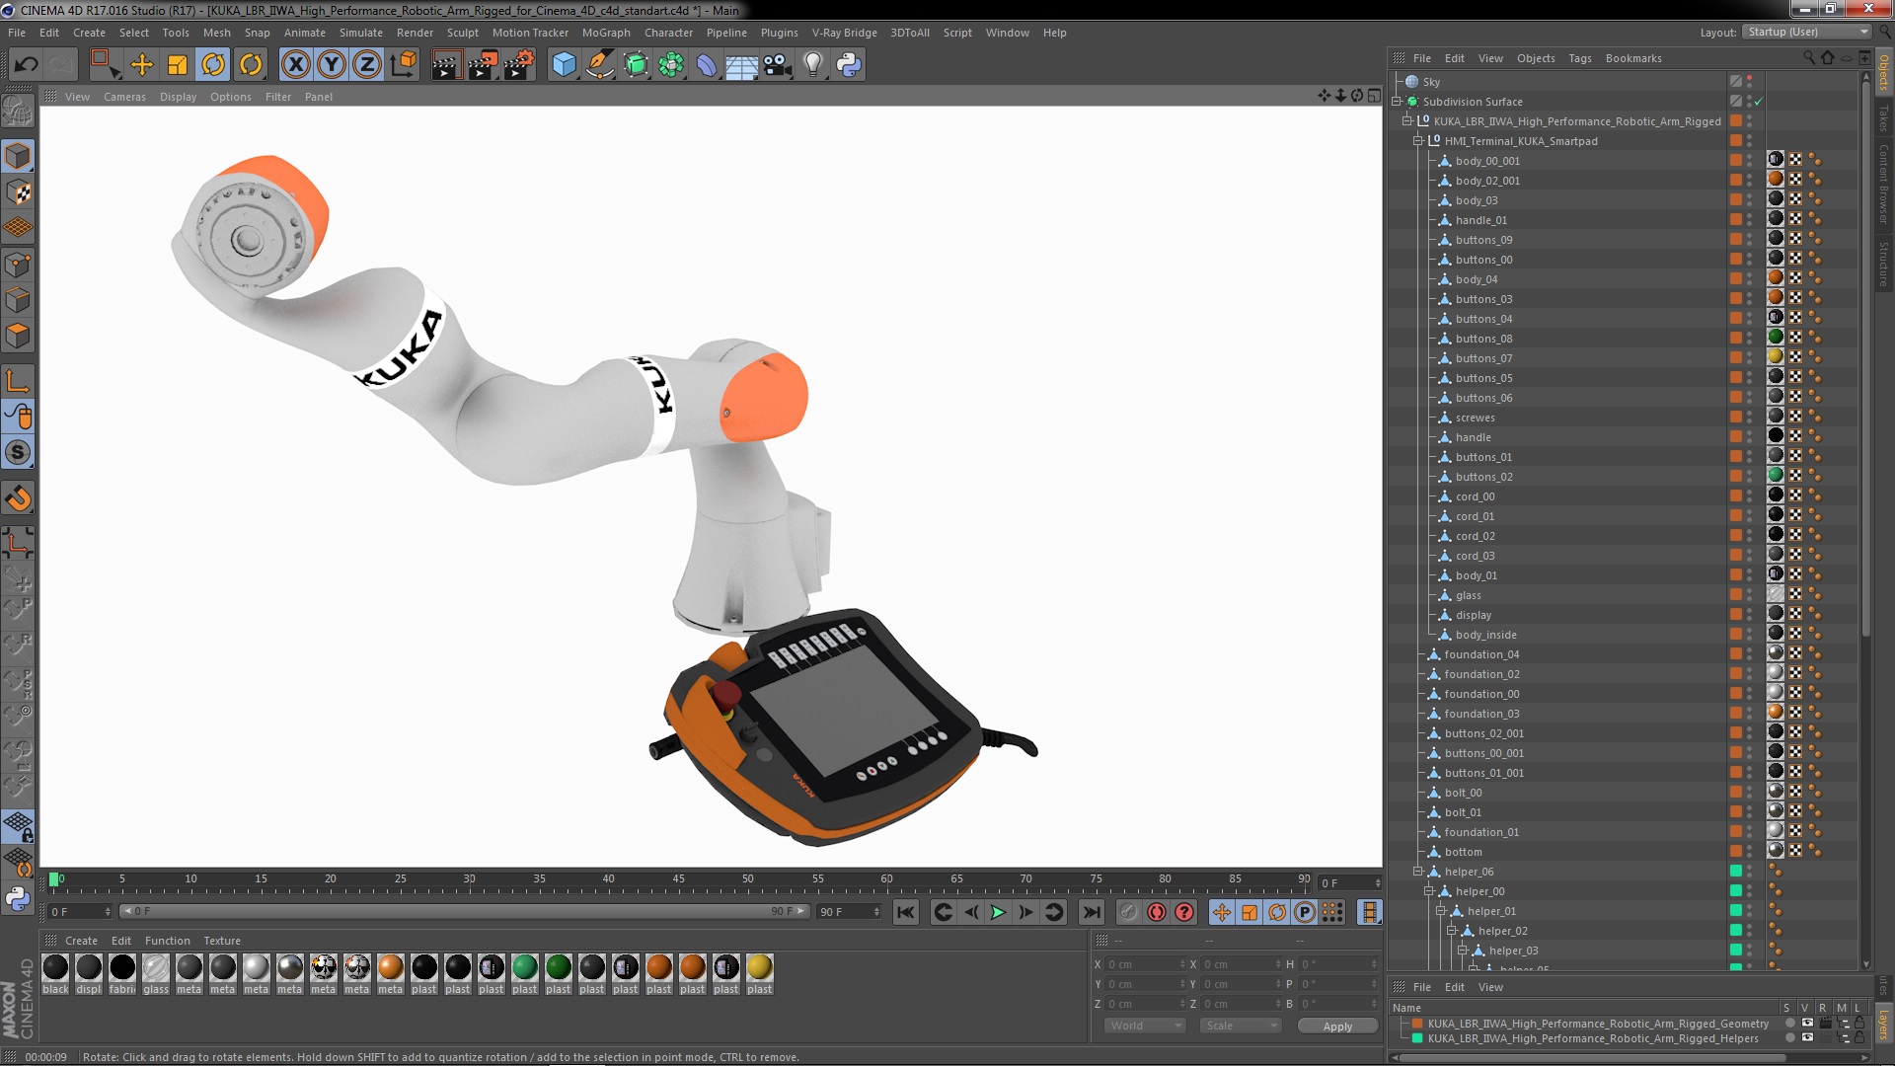Image resolution: width=1895 pixels, height=1066 pixels.
Task: Select the fabri material swatch
Action: coord(122,974)
